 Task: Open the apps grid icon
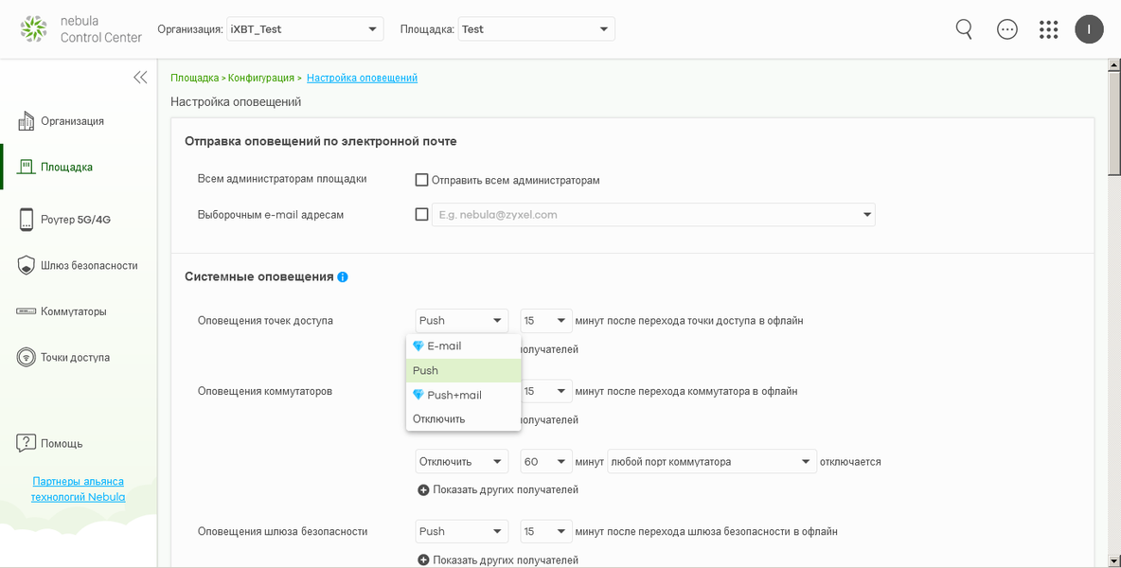(x=1048, y=29)
